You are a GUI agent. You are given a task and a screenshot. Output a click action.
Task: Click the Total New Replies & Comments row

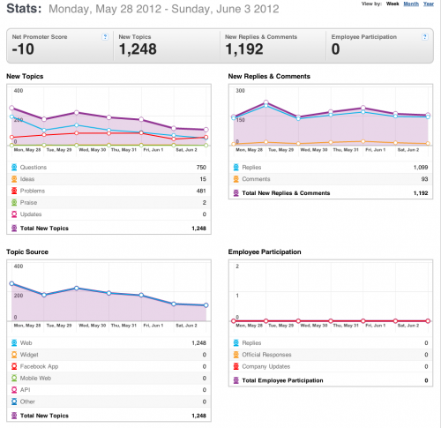point(331,193)
